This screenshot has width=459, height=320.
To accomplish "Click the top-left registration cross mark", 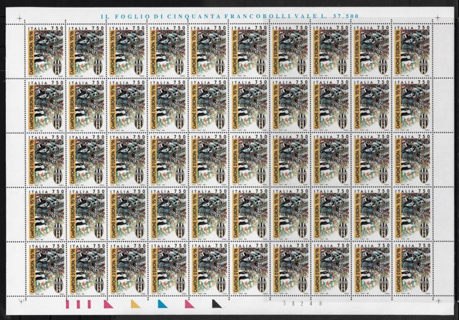I will [x=19, y=18].
